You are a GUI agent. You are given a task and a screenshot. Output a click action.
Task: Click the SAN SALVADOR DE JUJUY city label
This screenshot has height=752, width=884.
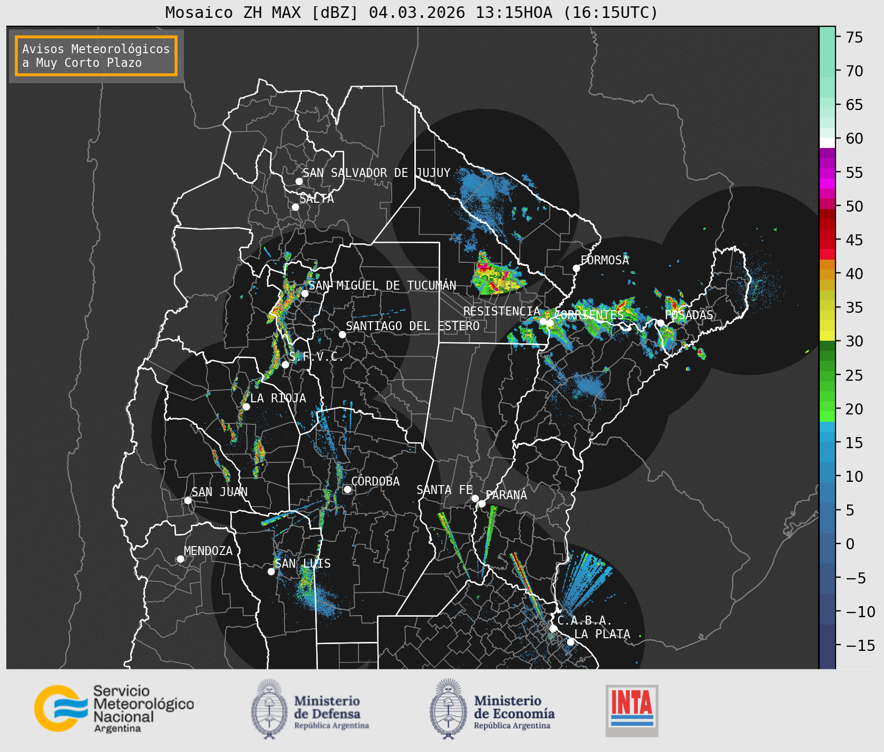click(376, 173)
